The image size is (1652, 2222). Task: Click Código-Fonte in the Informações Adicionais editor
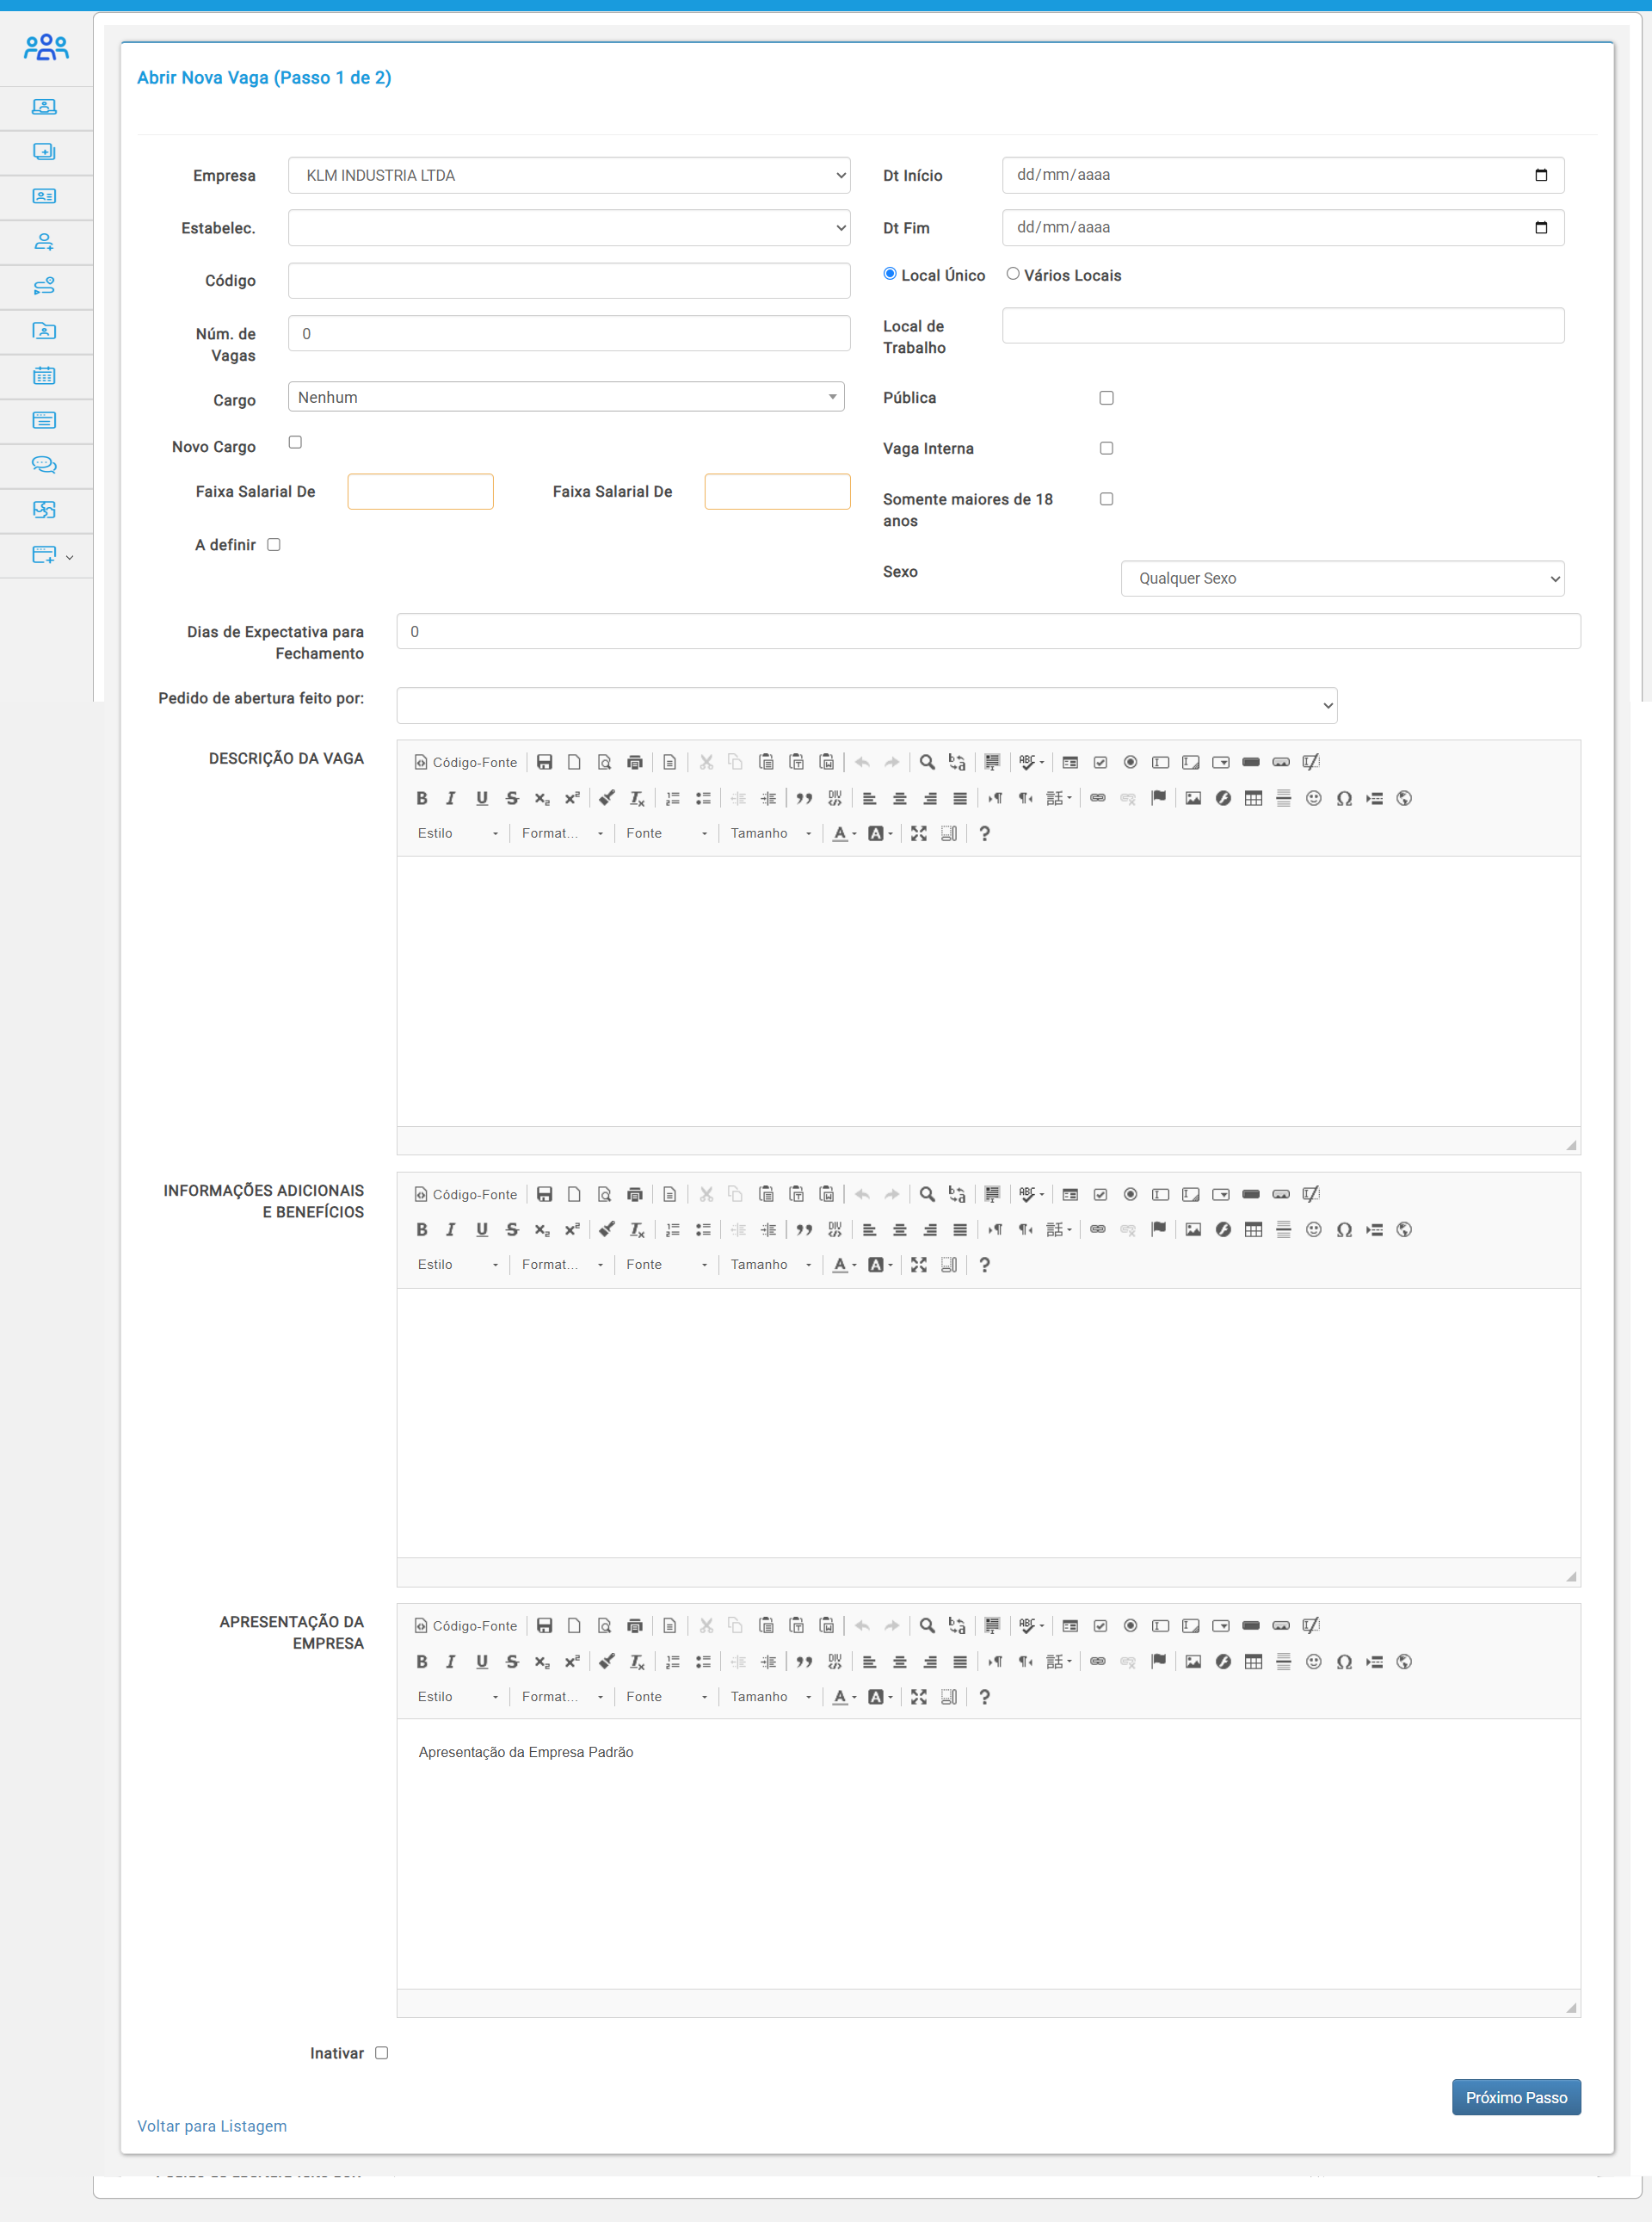click(x=466, y=1195)
